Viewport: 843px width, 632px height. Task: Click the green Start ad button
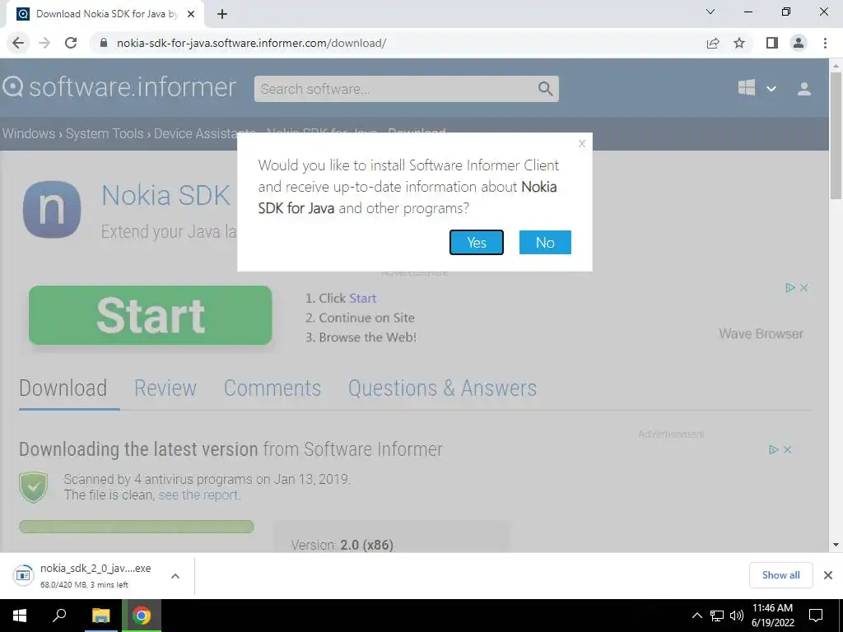150,315
